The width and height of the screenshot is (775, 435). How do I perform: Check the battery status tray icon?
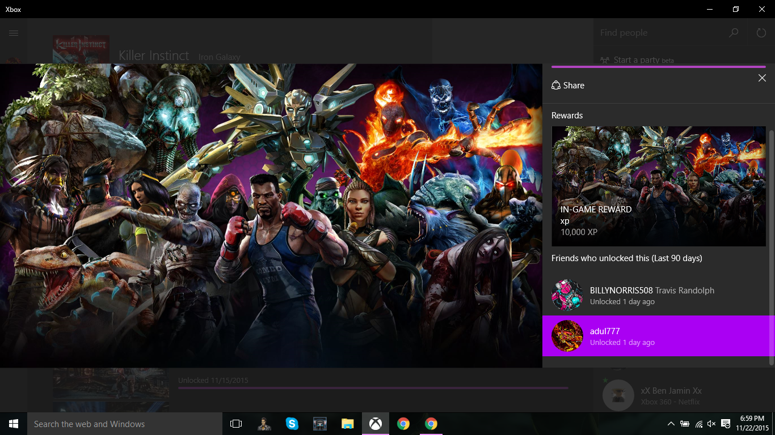pos(685,424)
